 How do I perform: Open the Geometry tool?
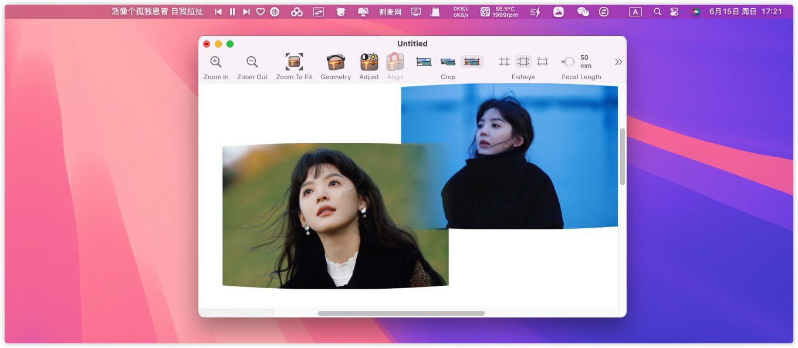pyautogui.click(x=336, y=62)
